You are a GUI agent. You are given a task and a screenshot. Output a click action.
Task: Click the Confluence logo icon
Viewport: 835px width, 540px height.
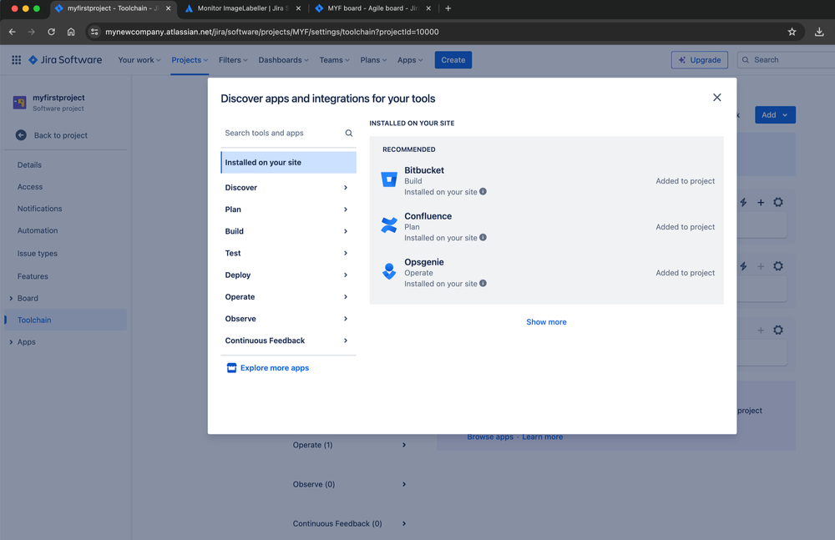coord(389,225)
